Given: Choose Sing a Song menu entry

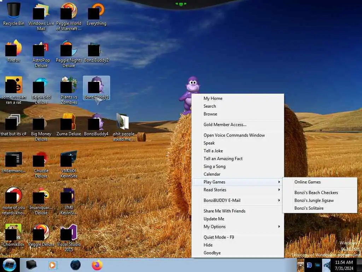Looking at the screenshot, I should (x=238, y=166).
